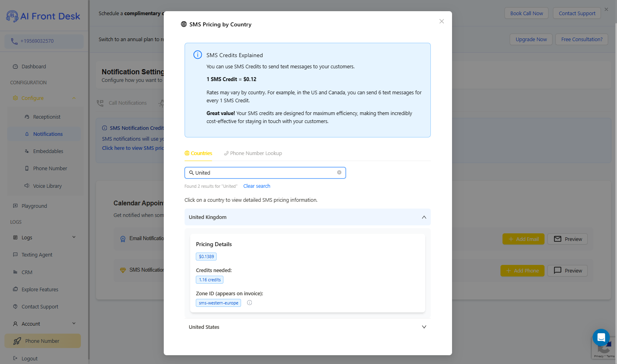The image size is (617, 364).
Task: Click the Texting Agent icon
Action: tap(15, 255)
